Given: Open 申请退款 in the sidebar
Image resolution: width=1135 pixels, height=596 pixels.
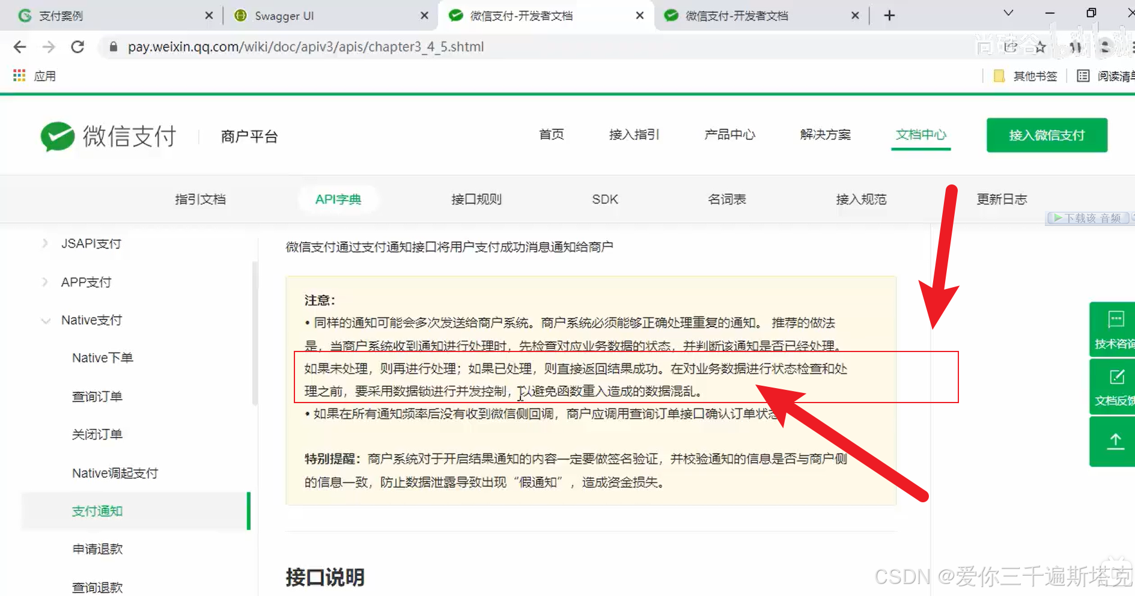Looking at the screenshot, I should [x=97, y=549].
